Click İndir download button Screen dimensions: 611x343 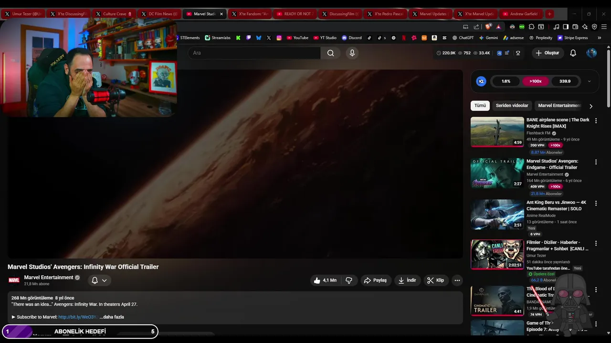(407, 280)
